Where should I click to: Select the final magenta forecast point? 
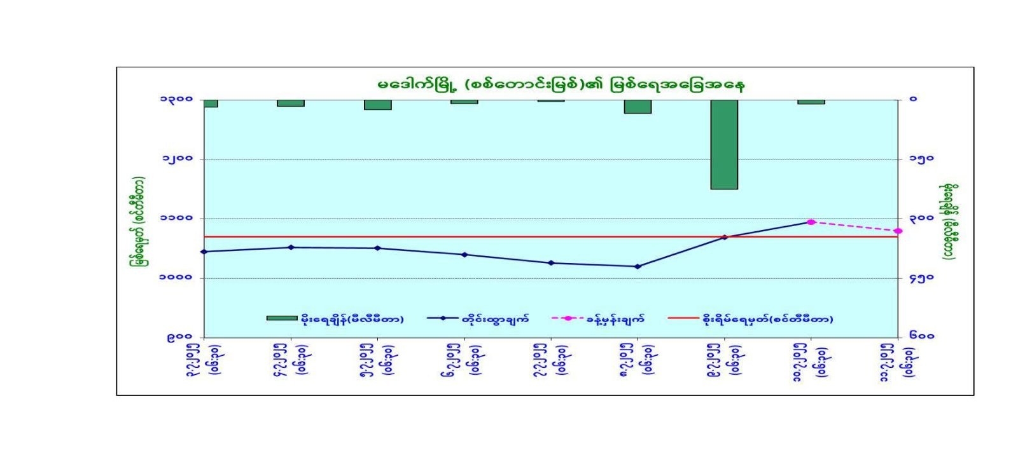tap(898, 231)
